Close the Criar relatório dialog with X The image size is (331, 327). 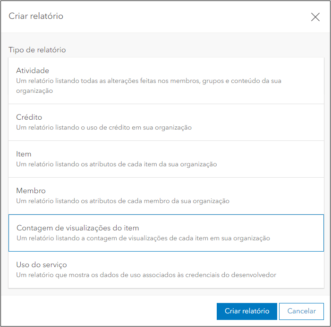[x=315, y=17]
